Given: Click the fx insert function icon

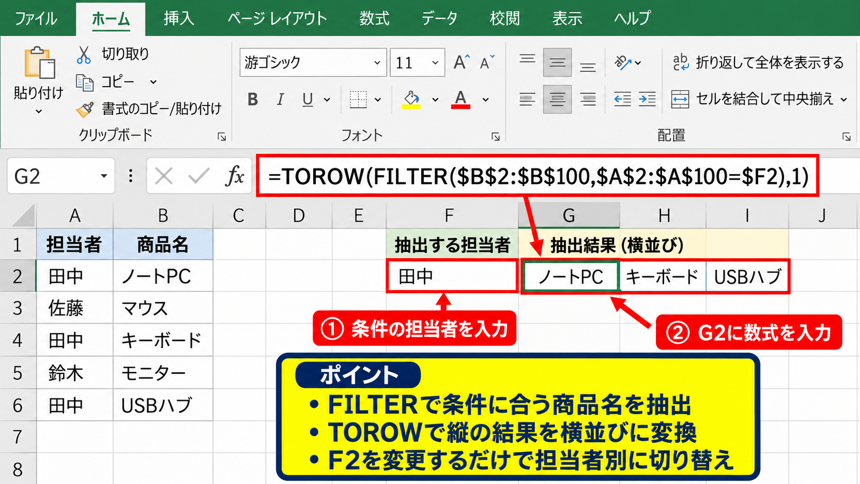Looking at the screenshot, I should coord(235,176).
